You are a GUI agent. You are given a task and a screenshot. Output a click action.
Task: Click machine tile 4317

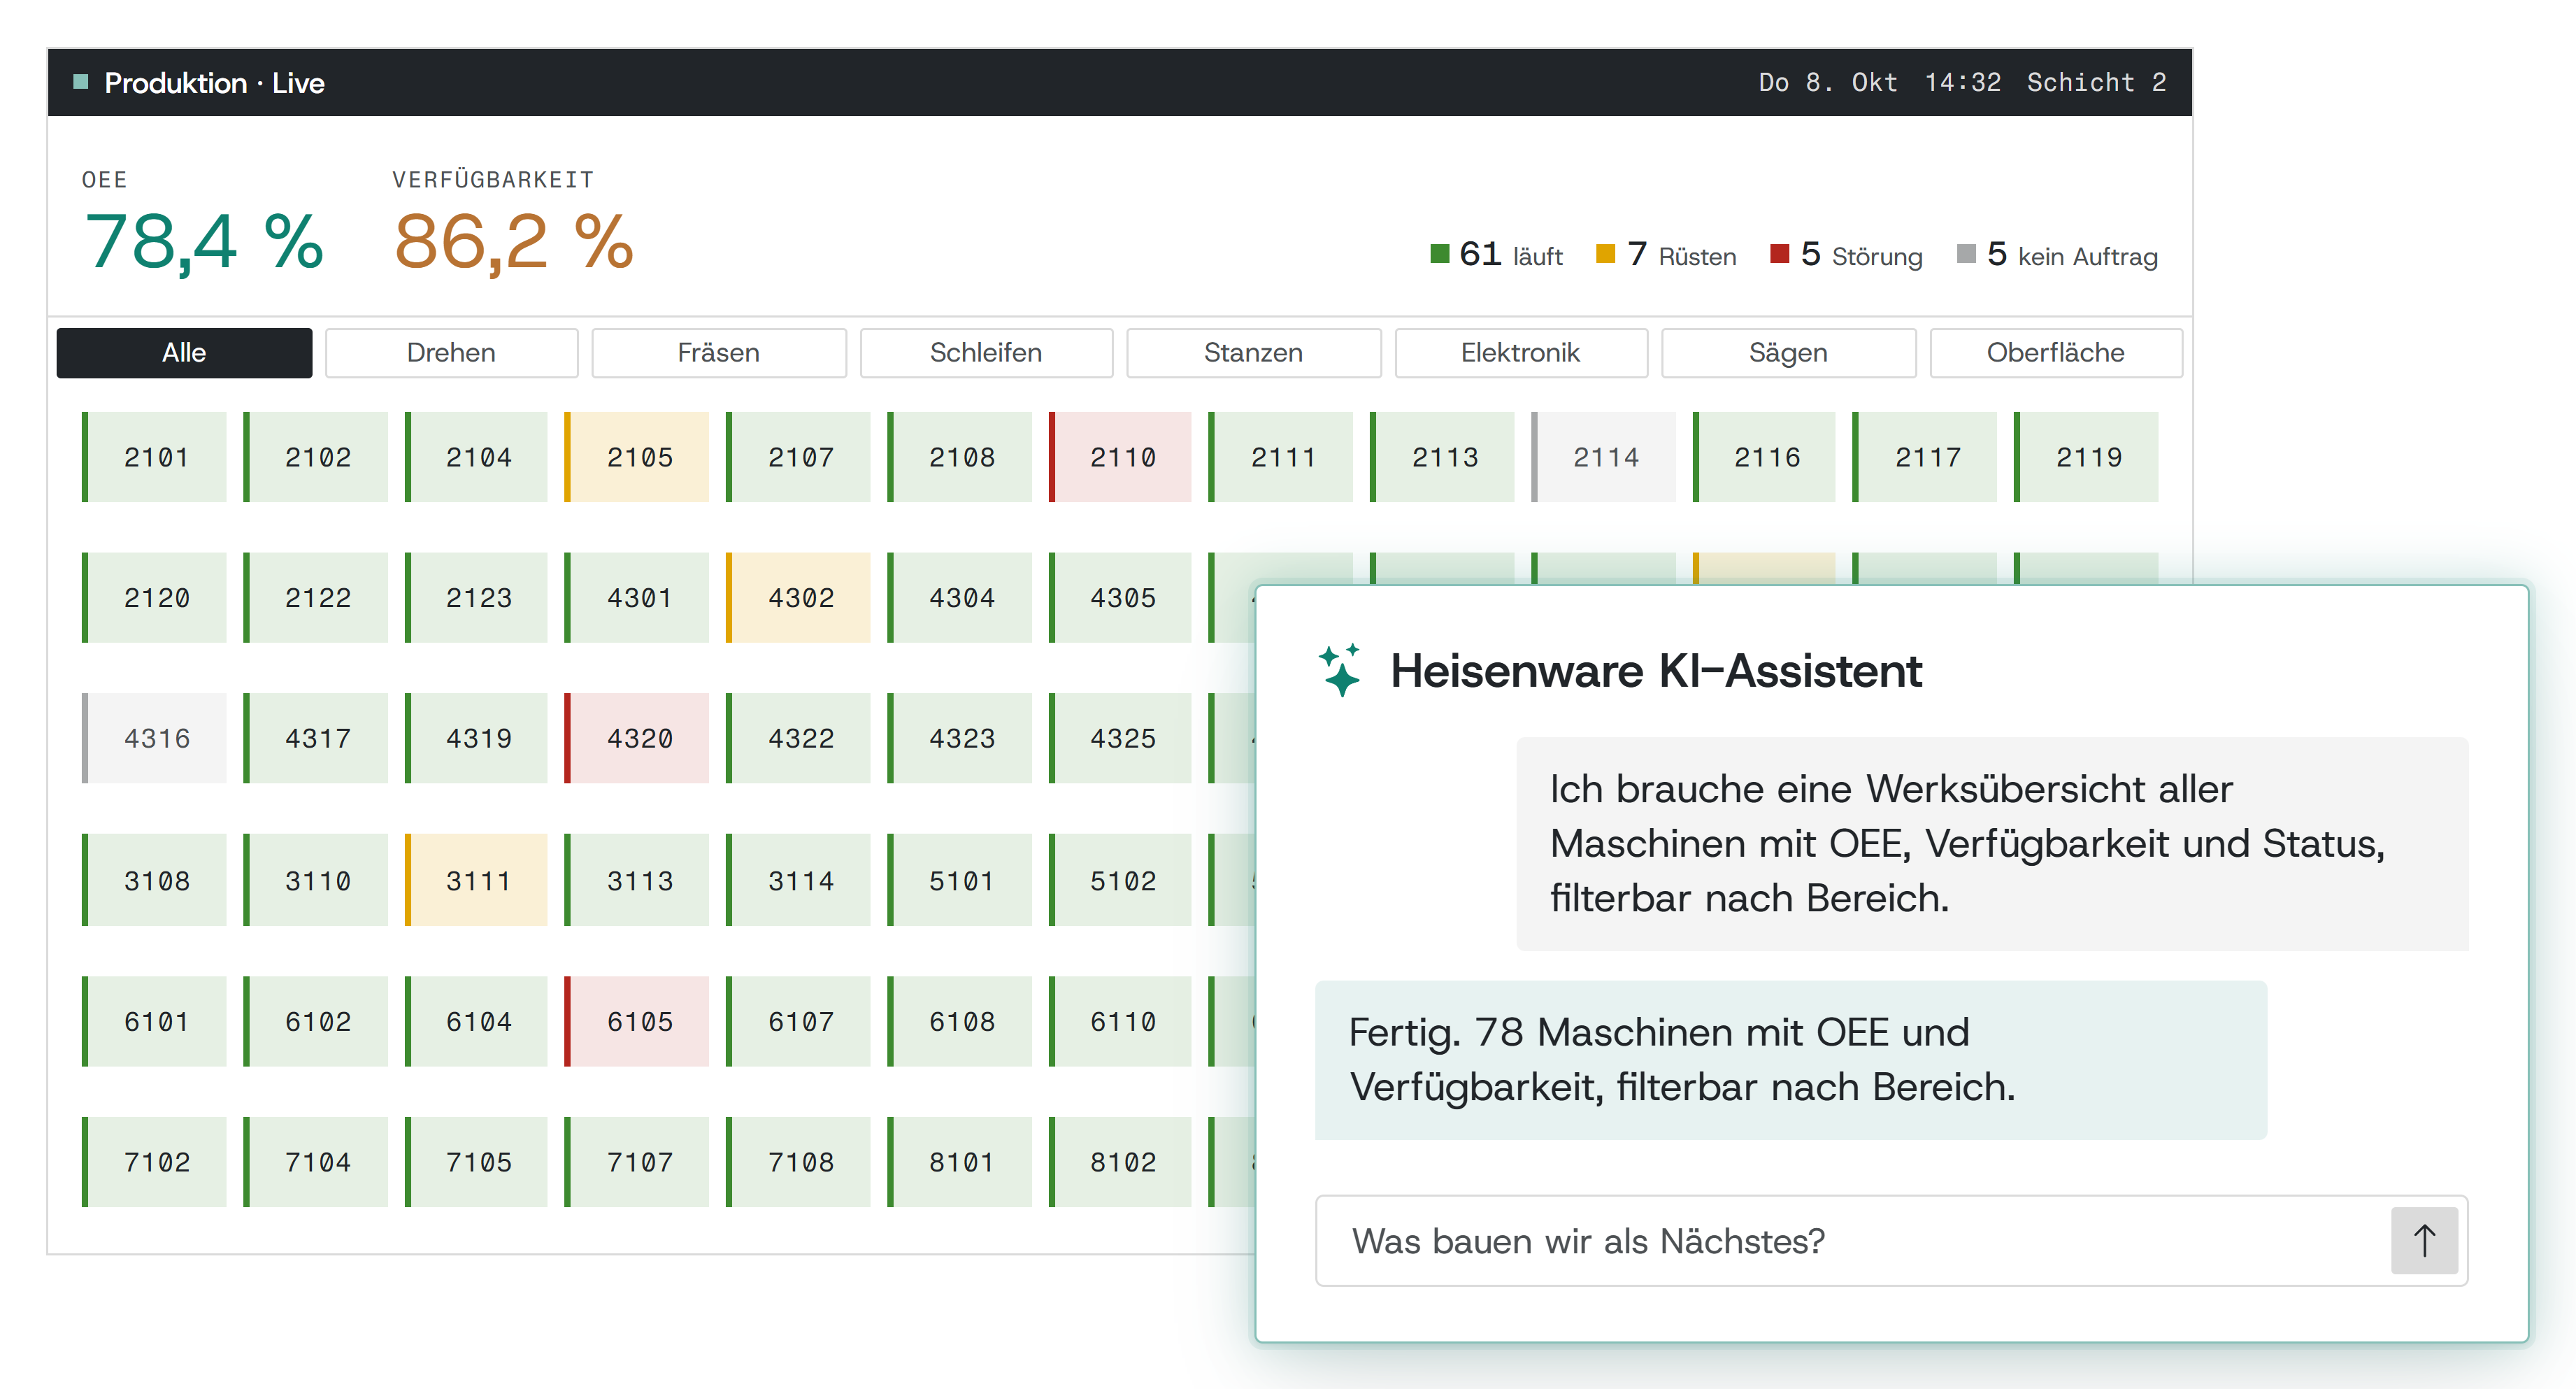315,738
